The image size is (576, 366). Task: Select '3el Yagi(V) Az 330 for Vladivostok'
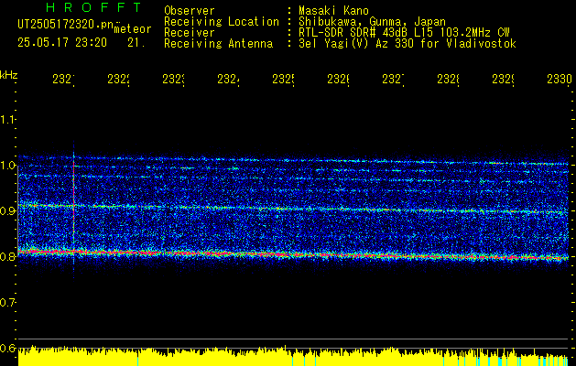coord(408,44)
